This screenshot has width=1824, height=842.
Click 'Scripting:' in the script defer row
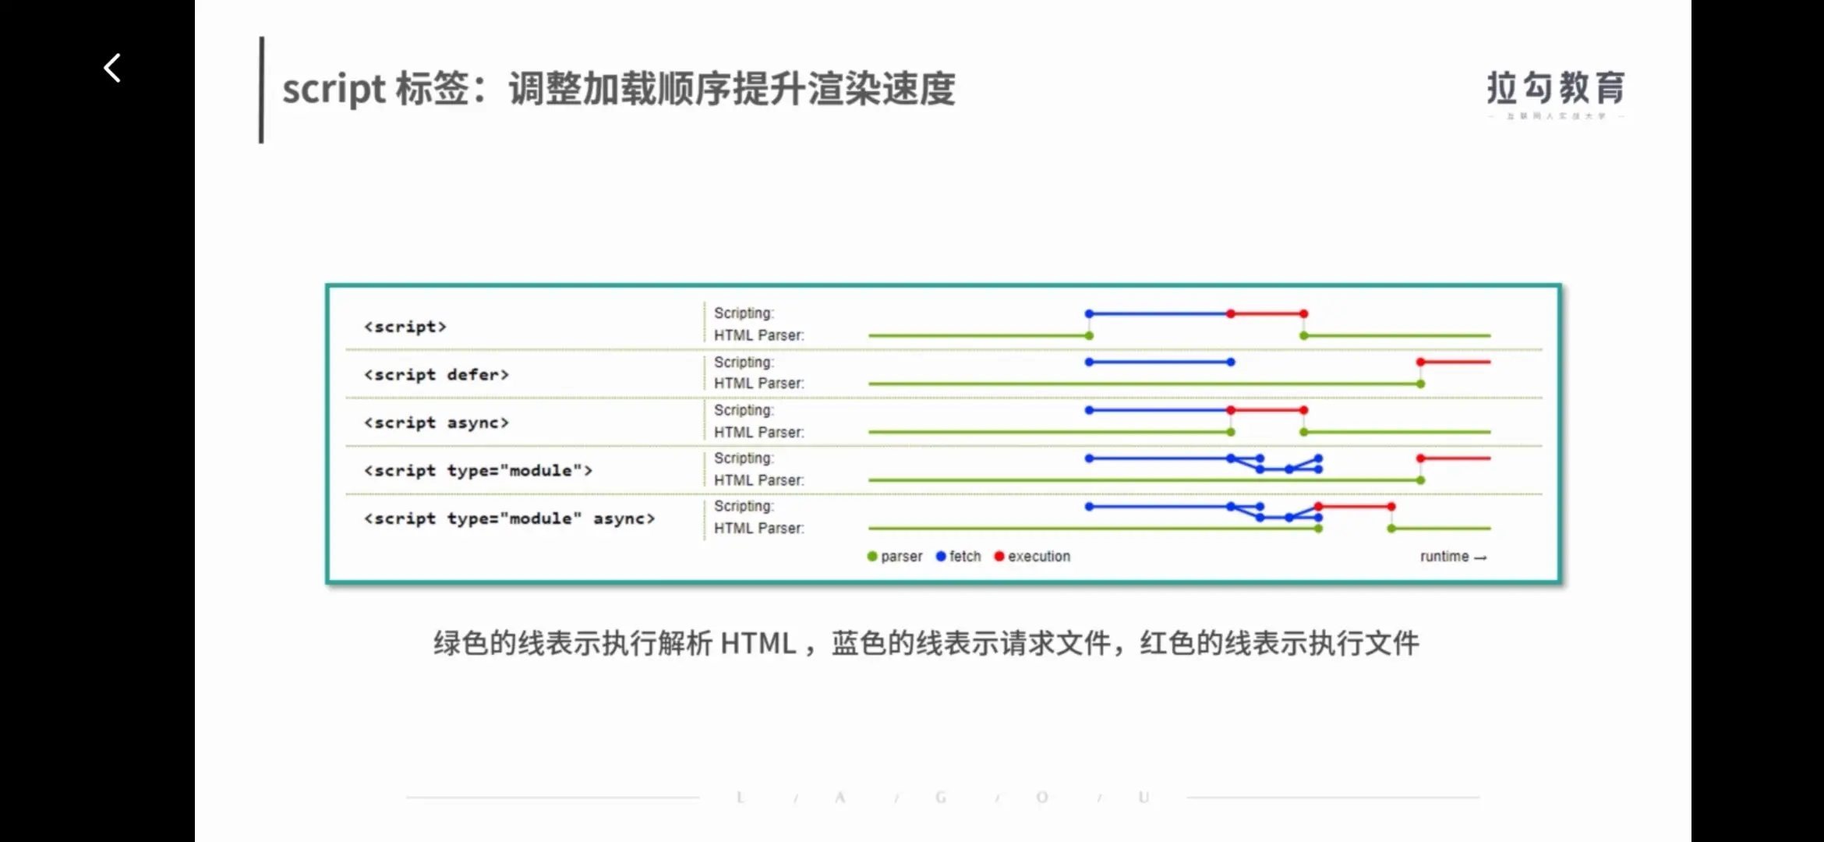744,363
